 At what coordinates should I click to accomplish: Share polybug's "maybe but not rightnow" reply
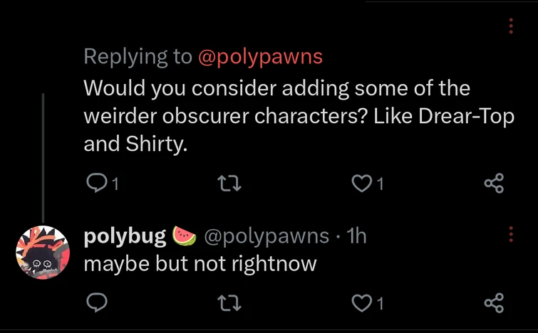pos(494,304)
